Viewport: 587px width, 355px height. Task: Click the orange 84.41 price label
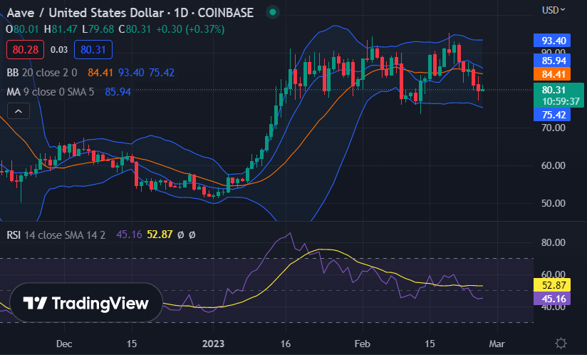pos(554,74)
